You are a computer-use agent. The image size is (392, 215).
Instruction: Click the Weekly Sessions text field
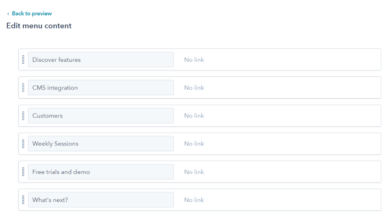(101, 144)
